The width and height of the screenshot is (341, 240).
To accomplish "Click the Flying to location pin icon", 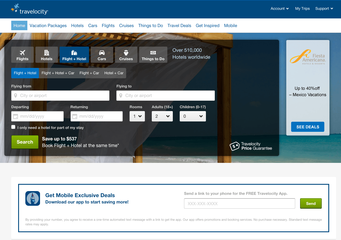I will [121, 96].
